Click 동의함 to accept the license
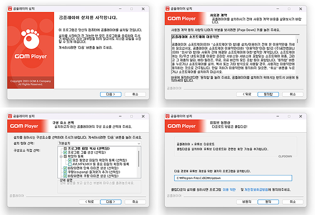 point(268,94)
